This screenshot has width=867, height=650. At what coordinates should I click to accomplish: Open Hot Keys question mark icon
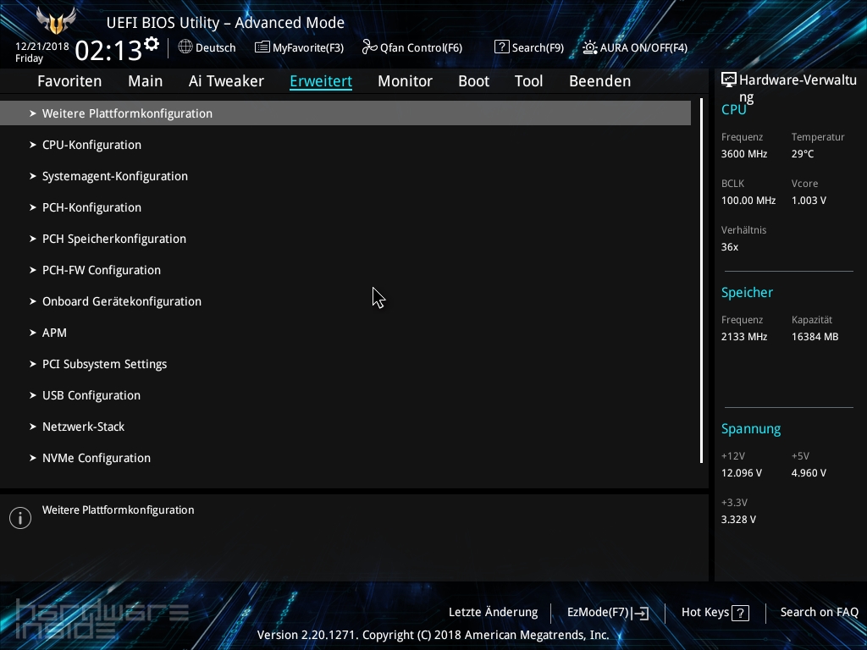click(x=740, y=612)
